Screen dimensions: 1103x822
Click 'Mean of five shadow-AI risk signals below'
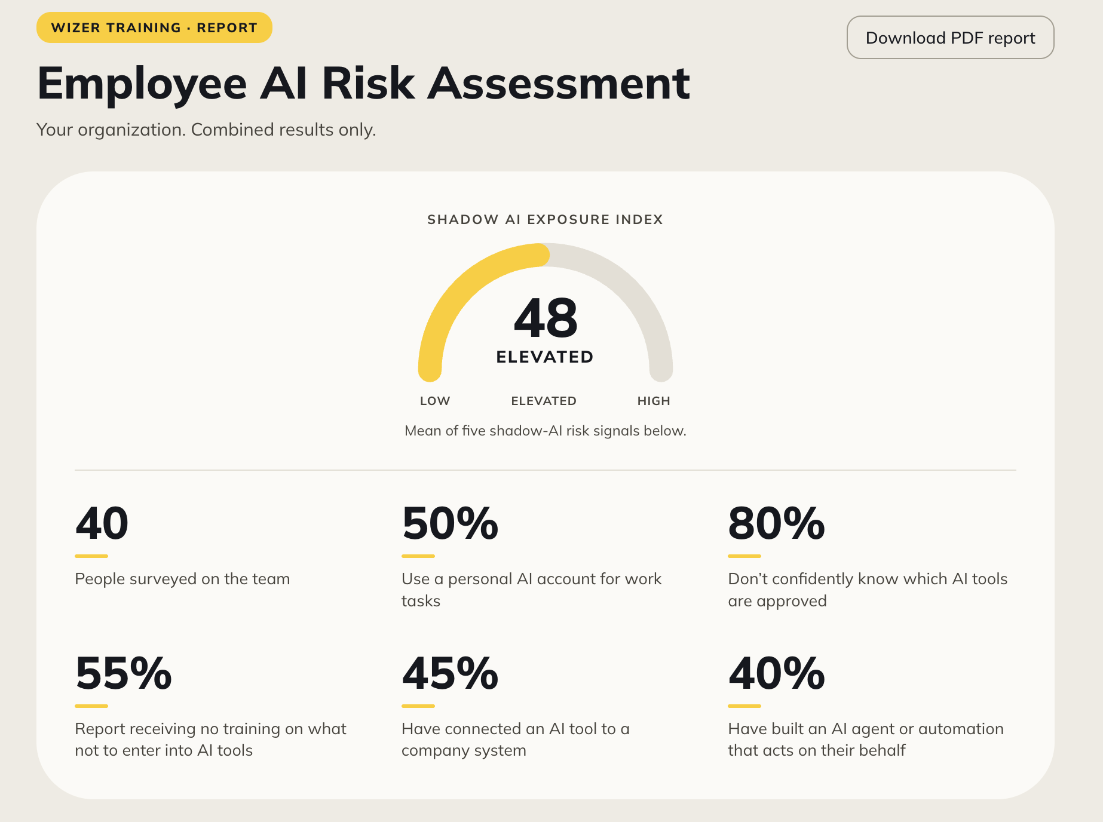tap(546, 431)
